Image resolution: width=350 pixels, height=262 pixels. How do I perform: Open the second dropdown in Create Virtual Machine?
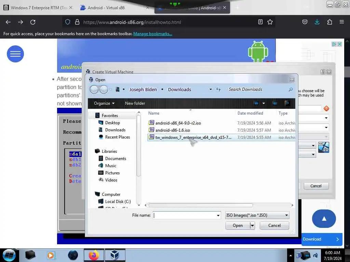(x=326, y=128)
